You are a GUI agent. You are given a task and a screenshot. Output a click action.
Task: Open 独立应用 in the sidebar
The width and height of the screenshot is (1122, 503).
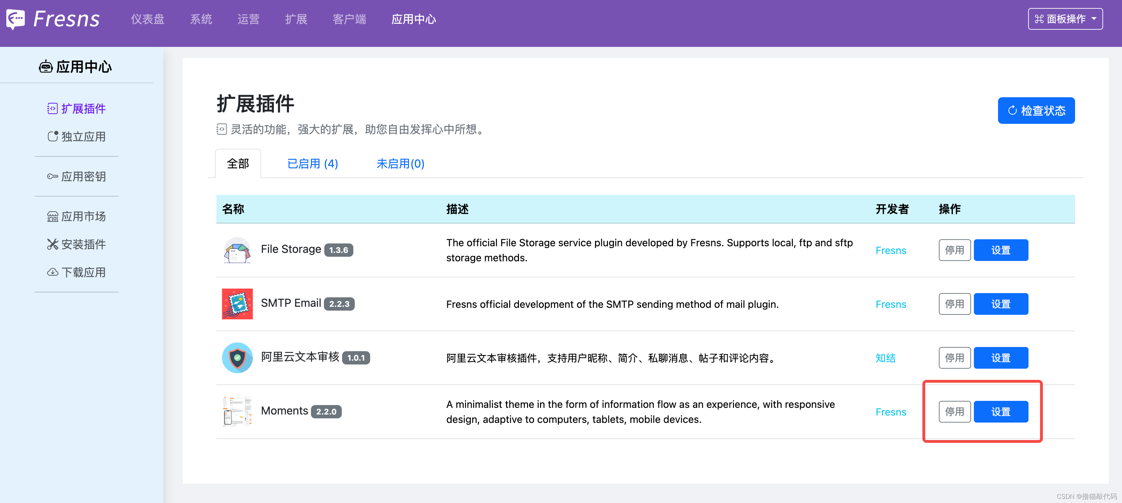(77, 137)
